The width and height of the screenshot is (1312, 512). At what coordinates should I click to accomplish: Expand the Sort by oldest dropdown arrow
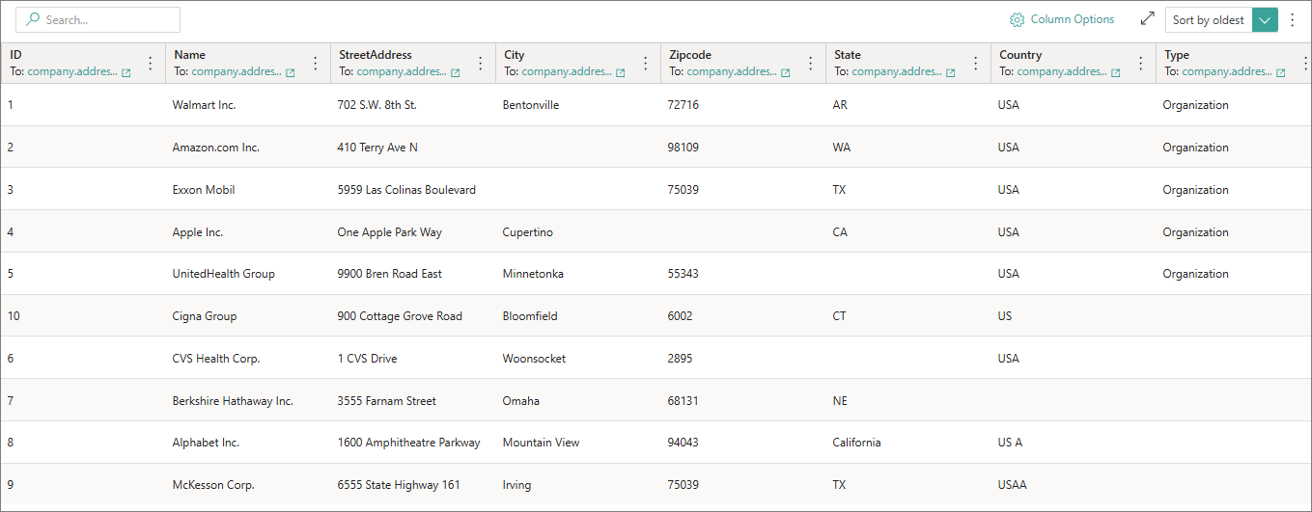[1265, 20]
